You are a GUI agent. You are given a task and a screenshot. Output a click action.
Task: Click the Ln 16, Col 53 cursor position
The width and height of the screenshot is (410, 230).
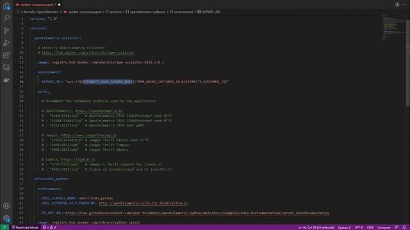tap(316, 227)
